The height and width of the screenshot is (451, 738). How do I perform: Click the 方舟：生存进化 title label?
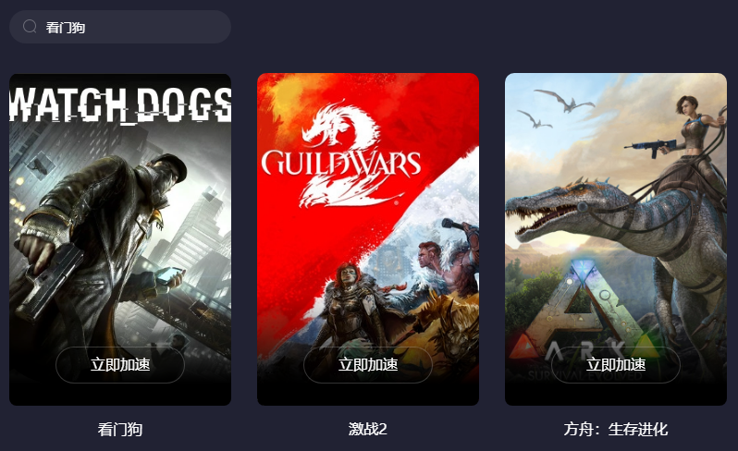[616, 429]
